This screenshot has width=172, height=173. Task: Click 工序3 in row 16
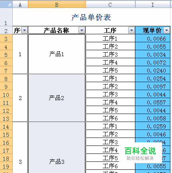[110, 142]
